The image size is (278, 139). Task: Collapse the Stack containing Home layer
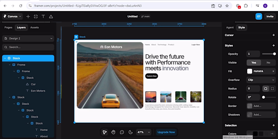tap(28, 123)
